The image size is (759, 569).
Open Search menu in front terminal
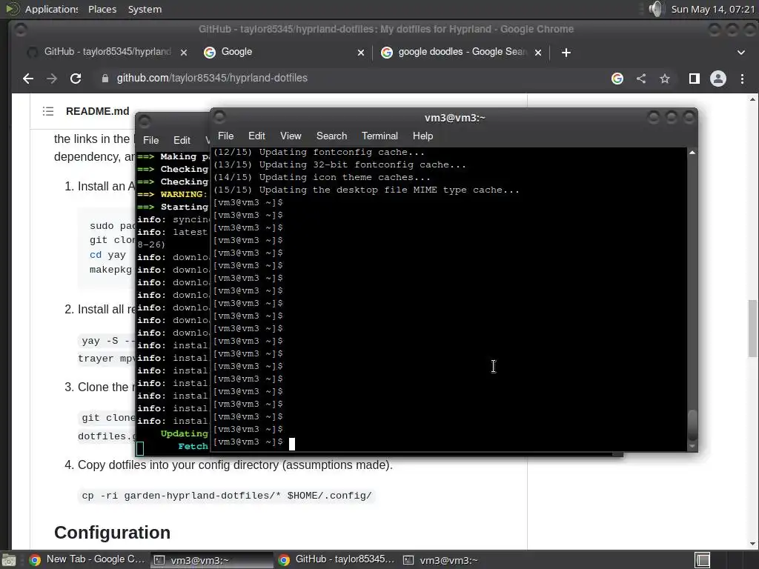[x=331, y=136]
